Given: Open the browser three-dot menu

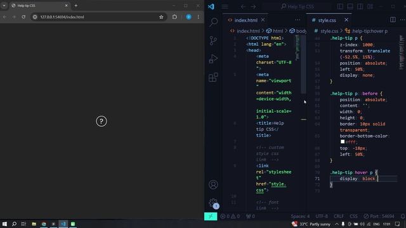Looking at the screenshot, I should tap(199, 17).
